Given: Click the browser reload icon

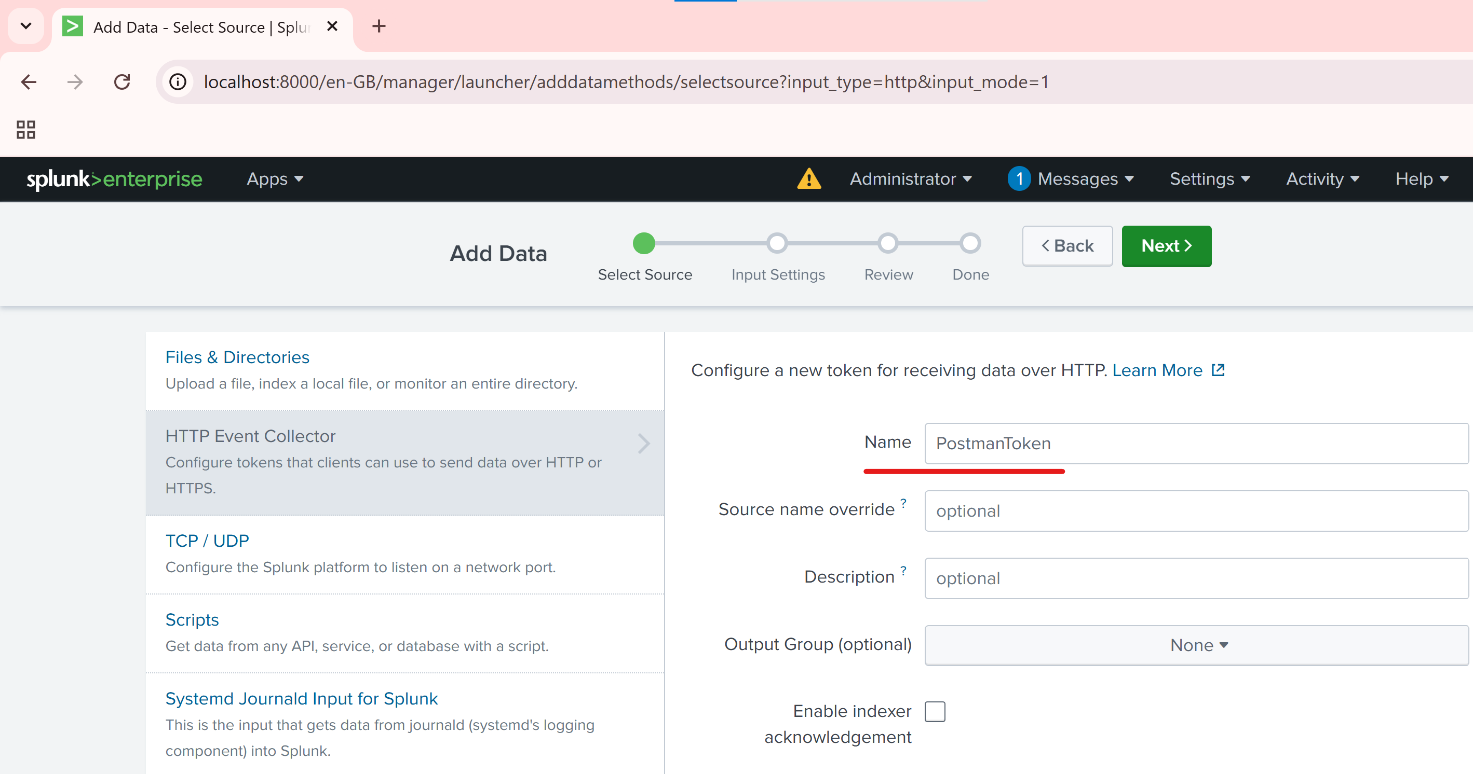Looking at the screenshot, I should (x=122, y=82).
